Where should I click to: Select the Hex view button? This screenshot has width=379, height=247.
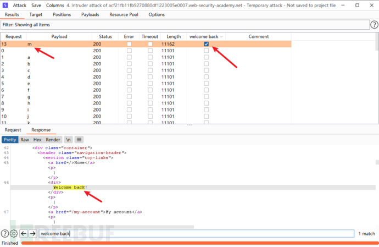(37, 140)
